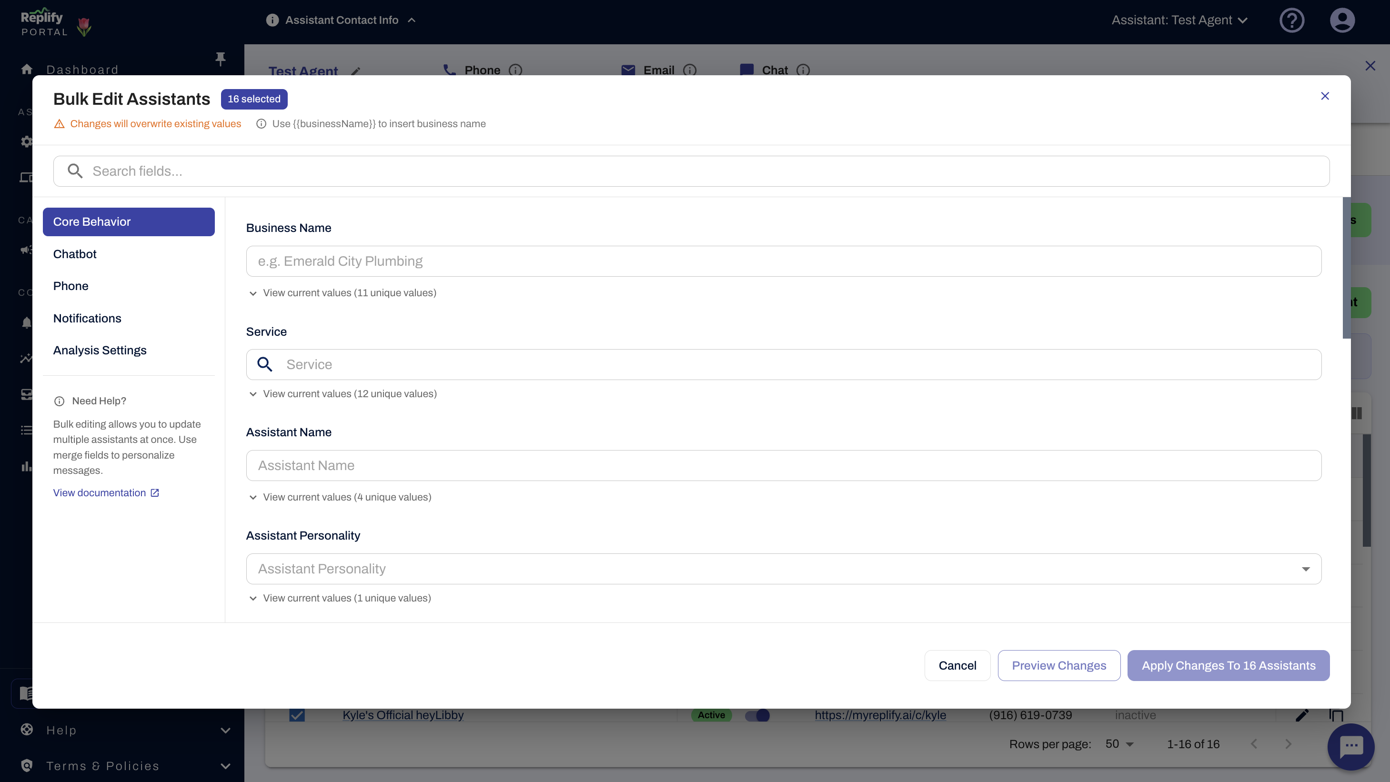Click the pin icon next to Dashboard

[x=220, y=58]
